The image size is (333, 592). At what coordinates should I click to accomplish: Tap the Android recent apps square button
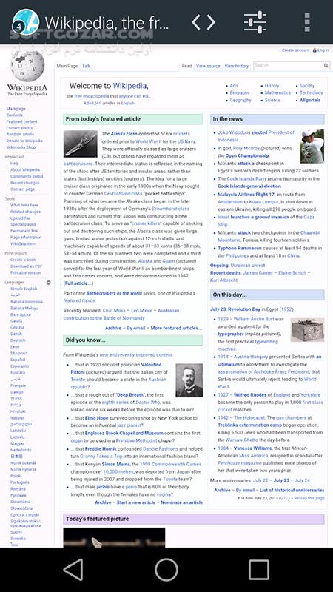pyautogui.click(x=259, y=569)
